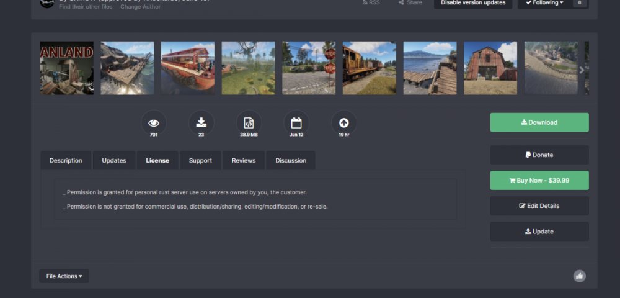Click the file size icon showing 38.9 MB
620x298 pixels.
(249, 123)
